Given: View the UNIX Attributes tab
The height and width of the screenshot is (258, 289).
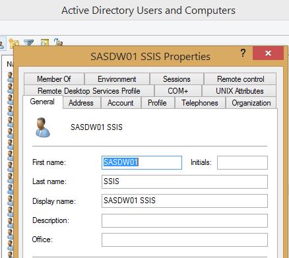Looking at the screenshot, I should 240,91.
